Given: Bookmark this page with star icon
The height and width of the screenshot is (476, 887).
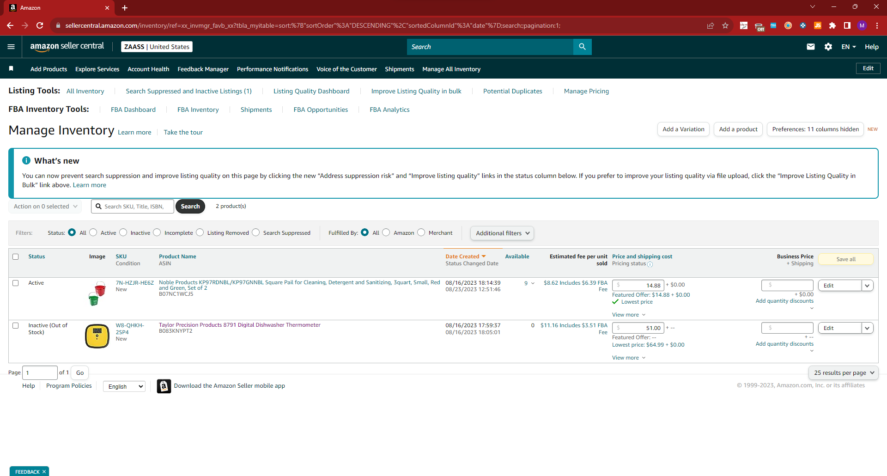Looking at the screenshot, I should tap(725, 25).
